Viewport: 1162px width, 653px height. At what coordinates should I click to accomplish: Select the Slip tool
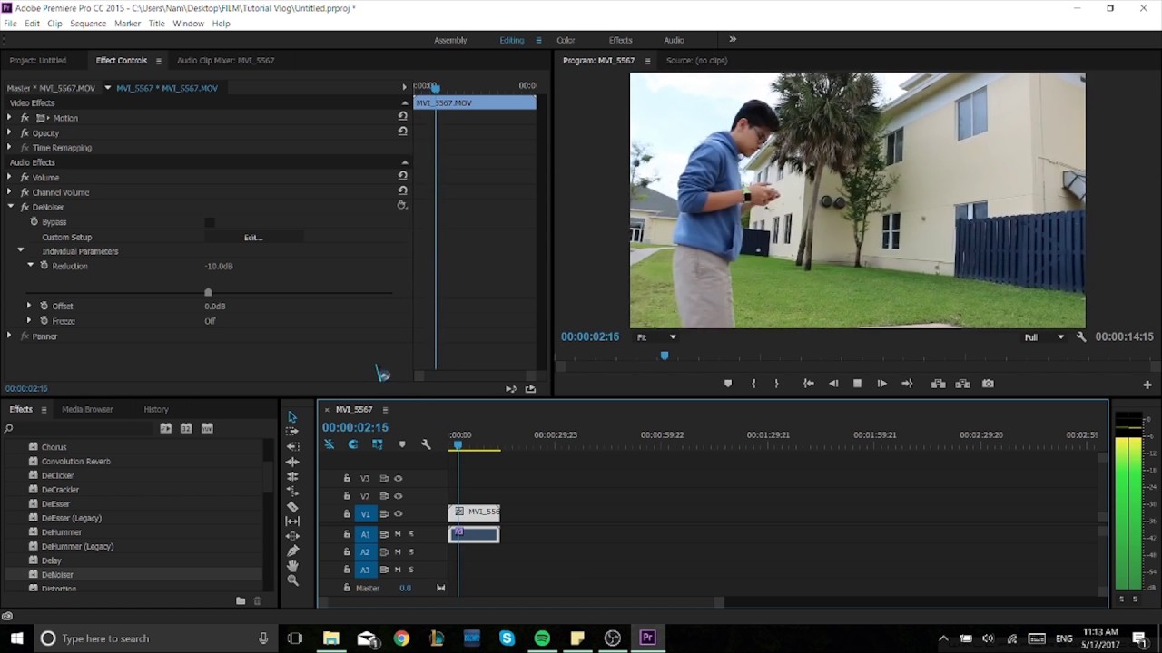click(x=292, y=521)
